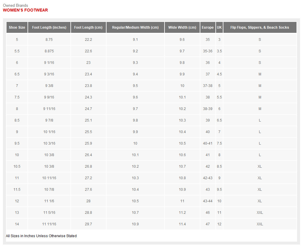Select the 26.4 cm foot length cell
The width and height of the screenshot is (303, 249).
tap(88, 155)
